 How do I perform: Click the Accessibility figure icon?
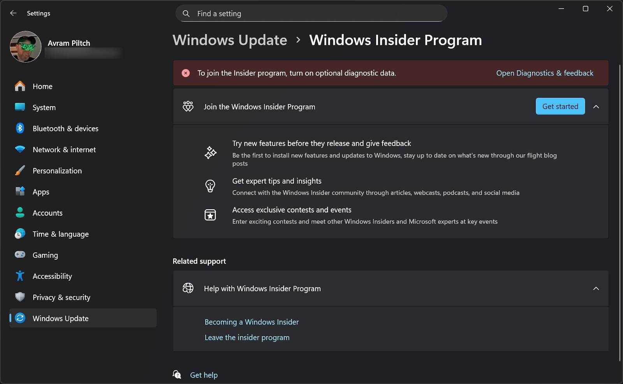click(x=20, y=276)
